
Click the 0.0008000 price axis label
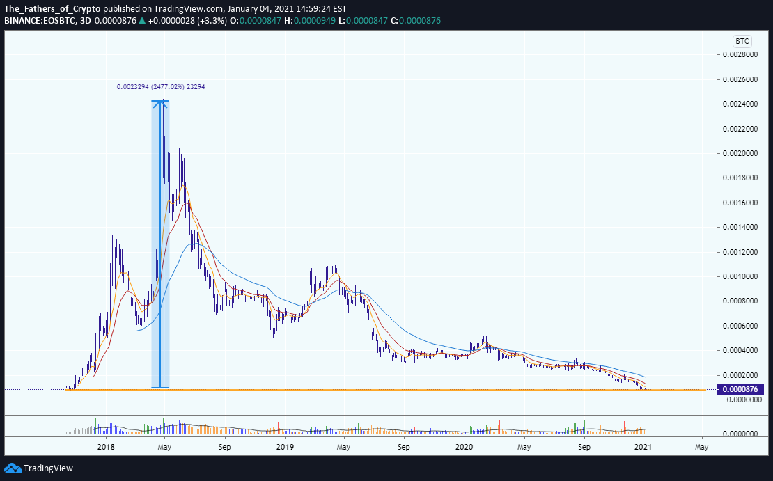coord(740,301)
